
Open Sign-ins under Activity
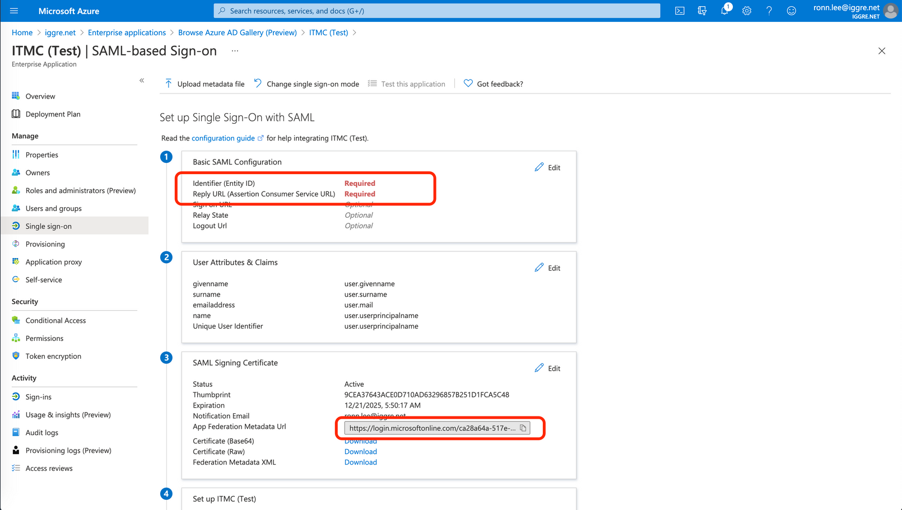click(x=39, y=397)
